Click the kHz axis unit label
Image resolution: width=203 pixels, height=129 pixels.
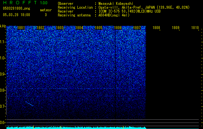3,26
